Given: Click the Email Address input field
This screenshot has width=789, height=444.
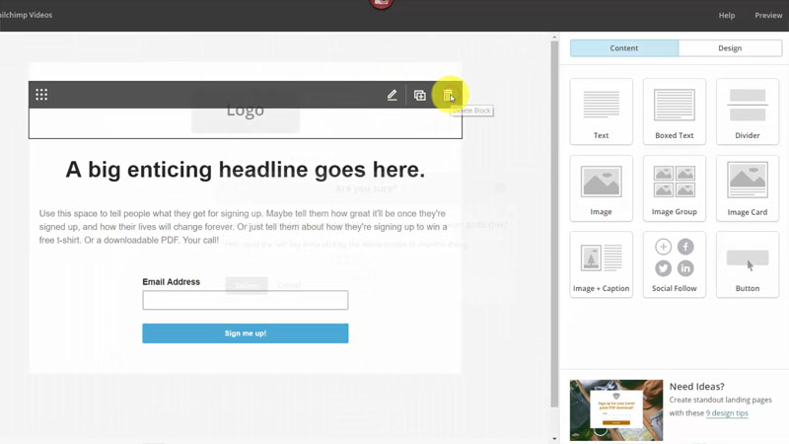Looking at the screenshot, I should [x=245, y=300].
